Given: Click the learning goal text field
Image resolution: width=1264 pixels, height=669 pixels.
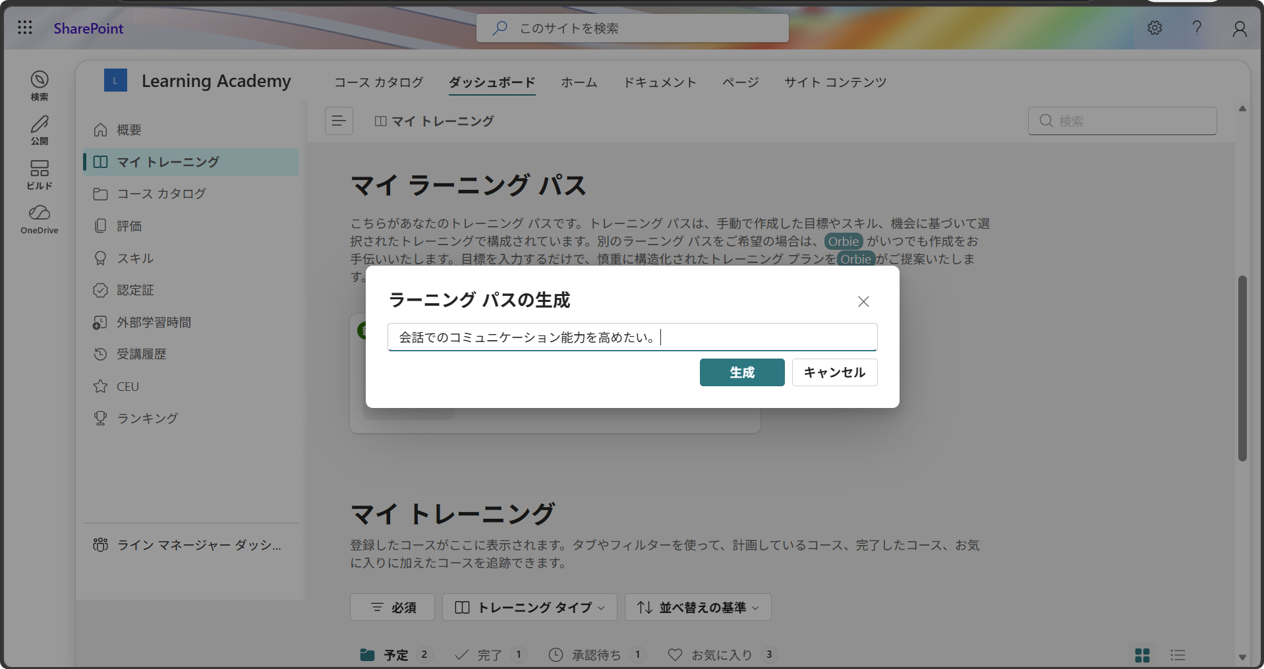Looking at the screenshot, I should coord(633,337).
